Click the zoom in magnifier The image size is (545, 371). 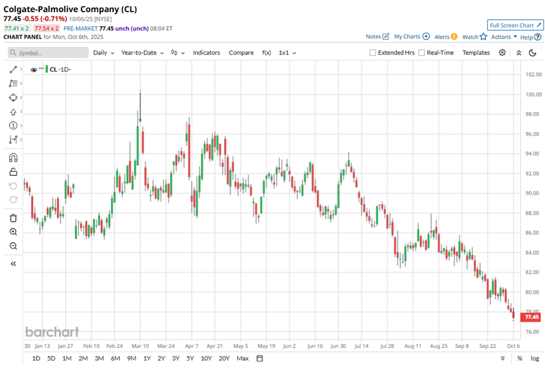coord(13,232)
